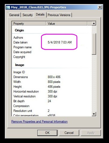Click the vertical scrollbar thumb

point(94,44)
